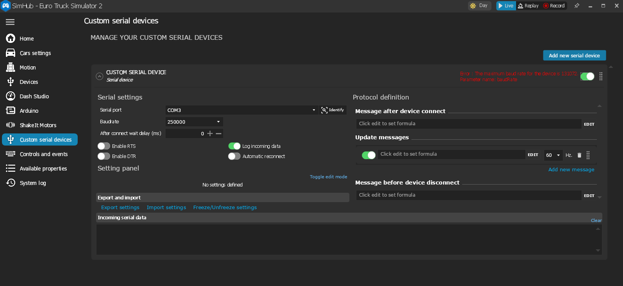
Task: Click the SimHub logo icon
Action: pyautogui.click(x=5, y=6)
